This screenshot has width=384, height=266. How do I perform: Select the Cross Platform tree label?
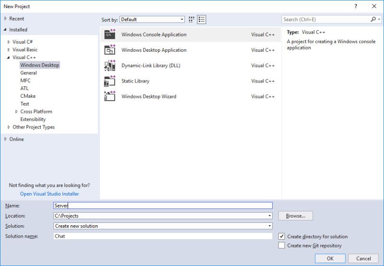coord(36,112)
